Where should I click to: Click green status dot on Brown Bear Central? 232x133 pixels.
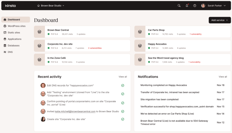tap(49, 34)
